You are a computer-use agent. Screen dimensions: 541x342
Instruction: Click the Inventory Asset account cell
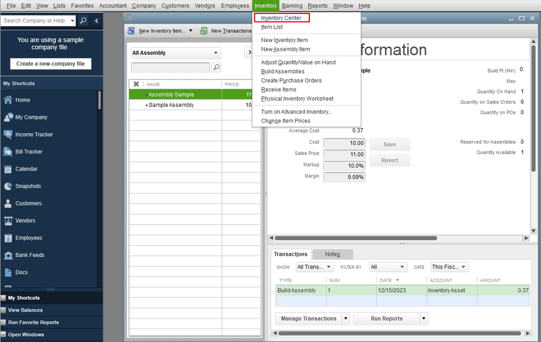coord(452,291)
